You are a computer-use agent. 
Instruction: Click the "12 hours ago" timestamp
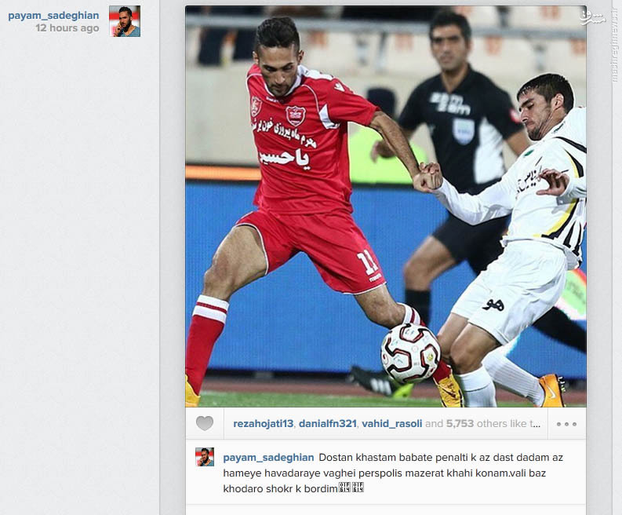click(x=67, y=27)
